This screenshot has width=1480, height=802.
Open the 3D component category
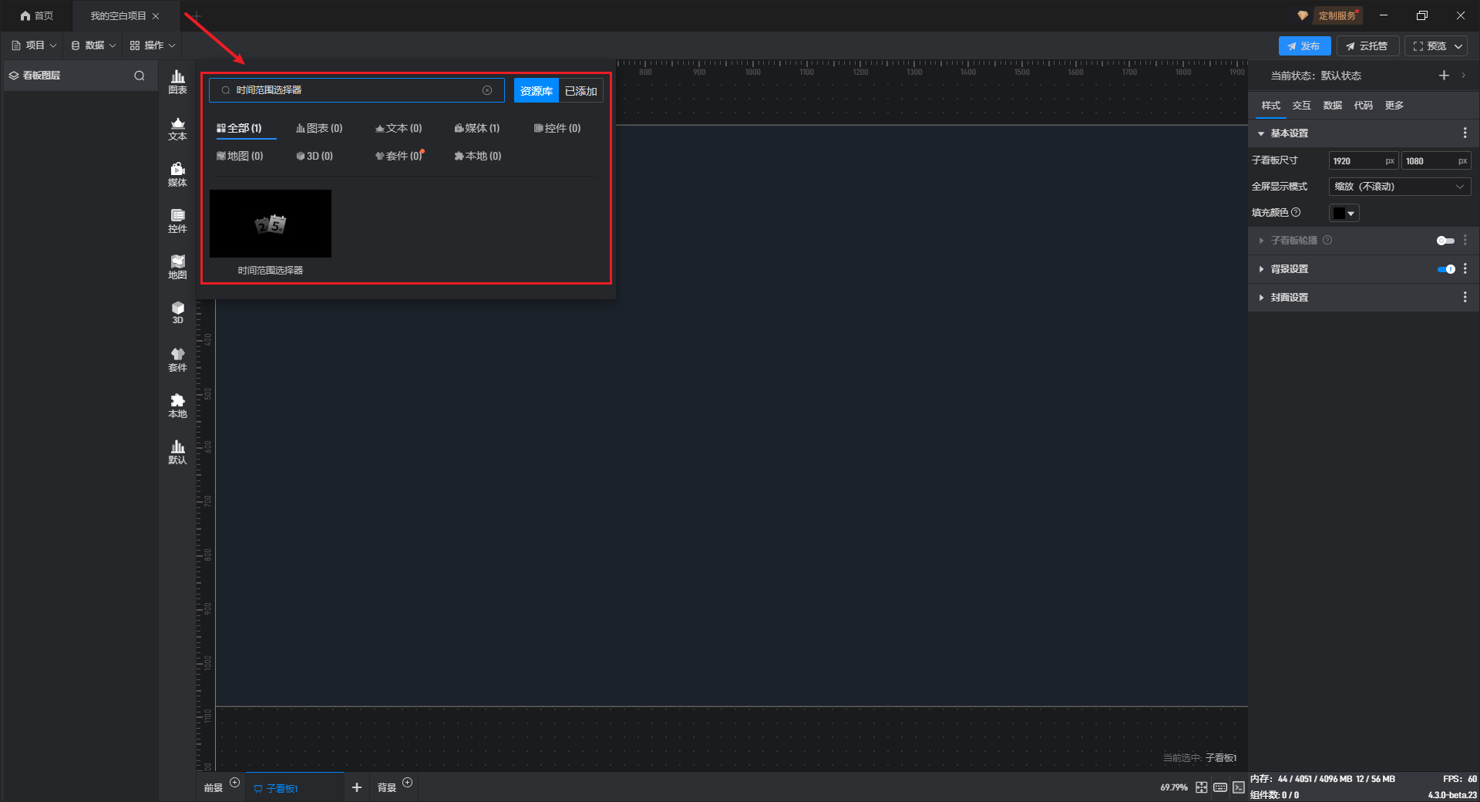click(177, 312)
